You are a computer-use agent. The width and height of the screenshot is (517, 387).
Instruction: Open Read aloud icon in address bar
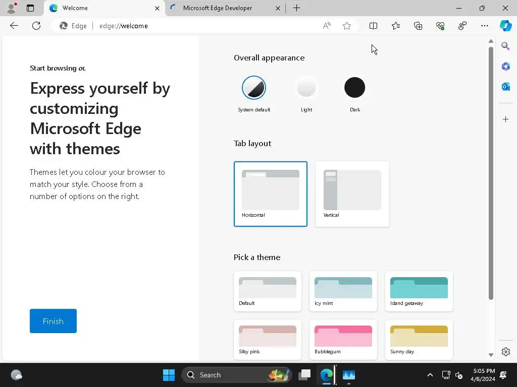coord(327,26)
